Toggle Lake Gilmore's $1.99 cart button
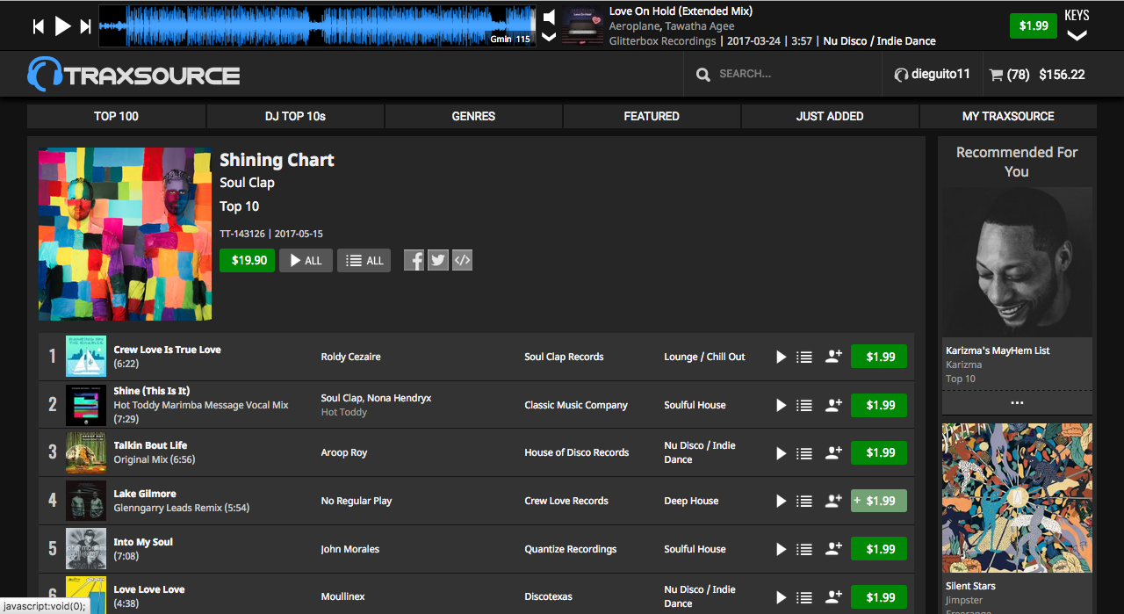Image resolution: width=1124 pixels, height=614 pixels. click(878, 501)
